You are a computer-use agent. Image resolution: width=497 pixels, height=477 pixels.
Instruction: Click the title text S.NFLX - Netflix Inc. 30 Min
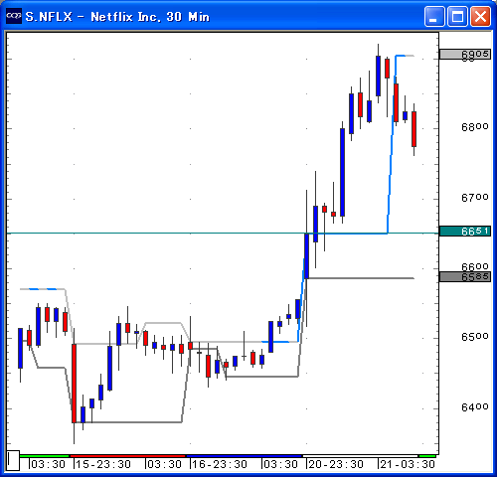pos(117,17)
